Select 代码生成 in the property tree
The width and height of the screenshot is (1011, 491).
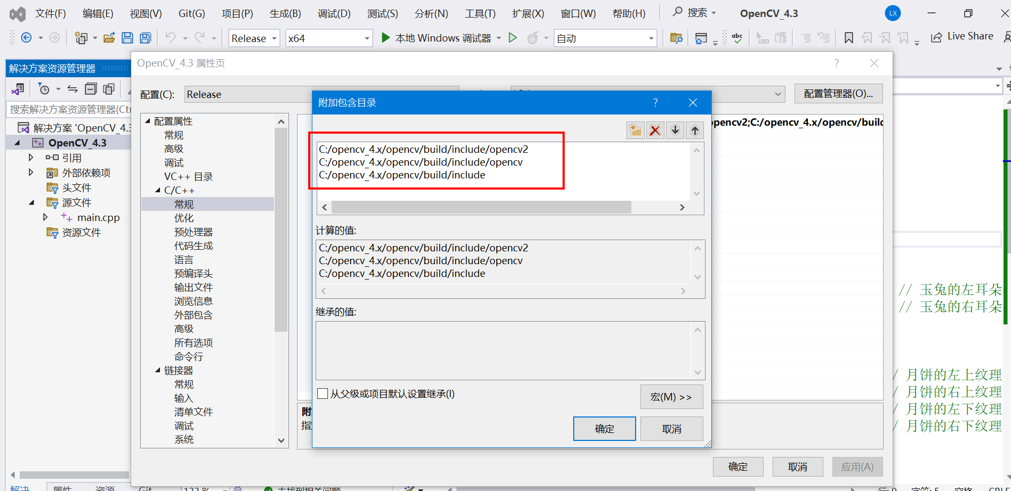pos(194,246)
